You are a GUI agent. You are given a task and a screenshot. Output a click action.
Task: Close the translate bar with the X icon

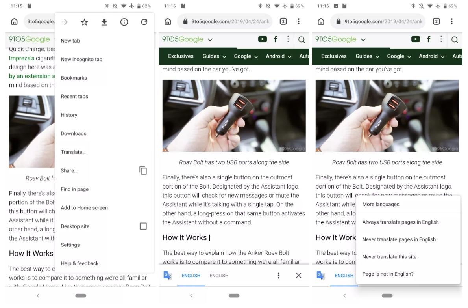coord(298,276)
